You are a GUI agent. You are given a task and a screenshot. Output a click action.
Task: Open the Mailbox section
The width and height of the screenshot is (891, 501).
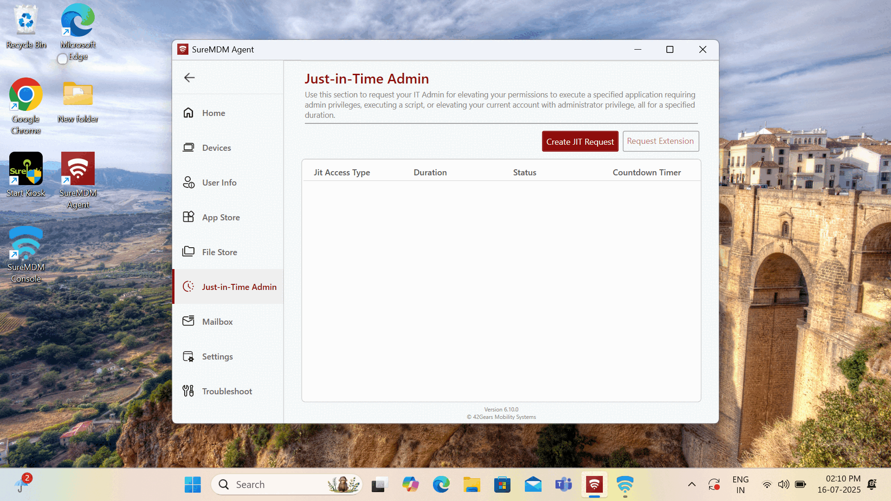(x=217, y=321)
